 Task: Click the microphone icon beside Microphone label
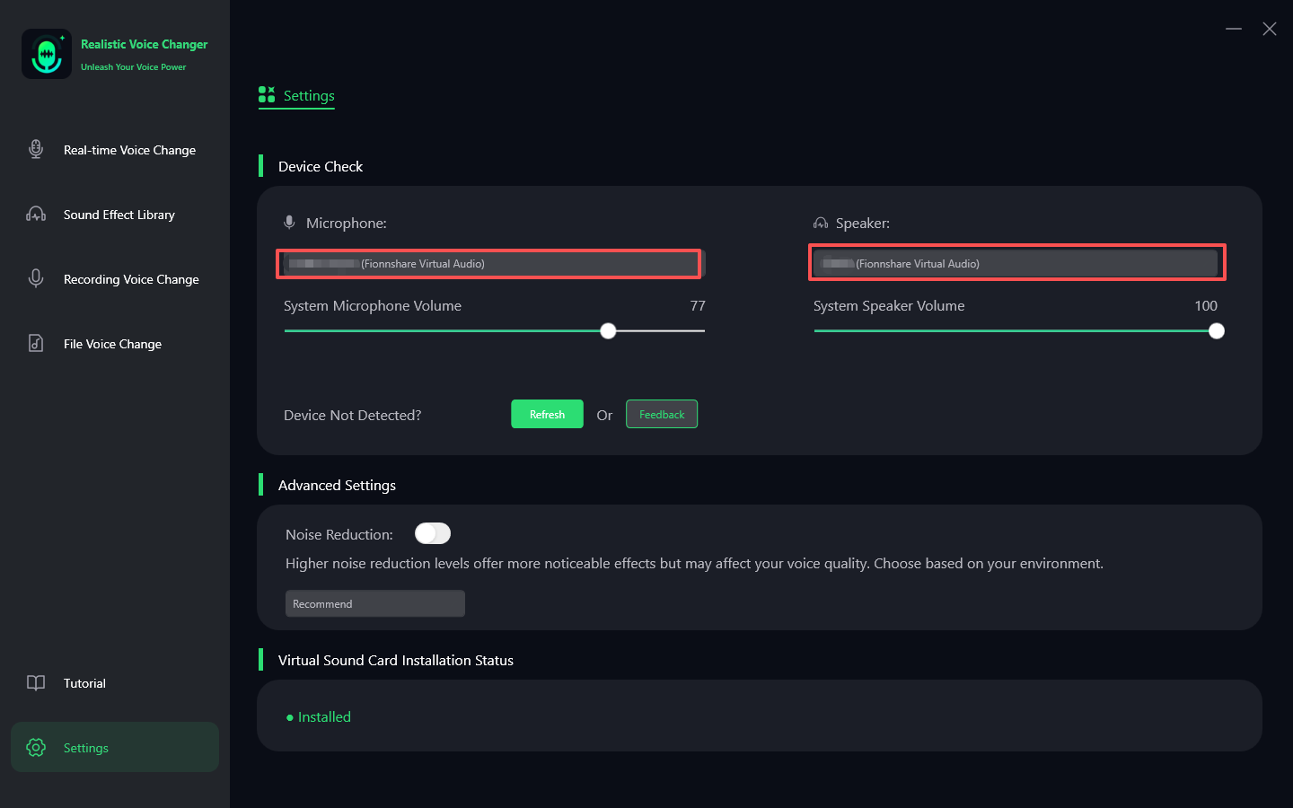pos(288,222)
